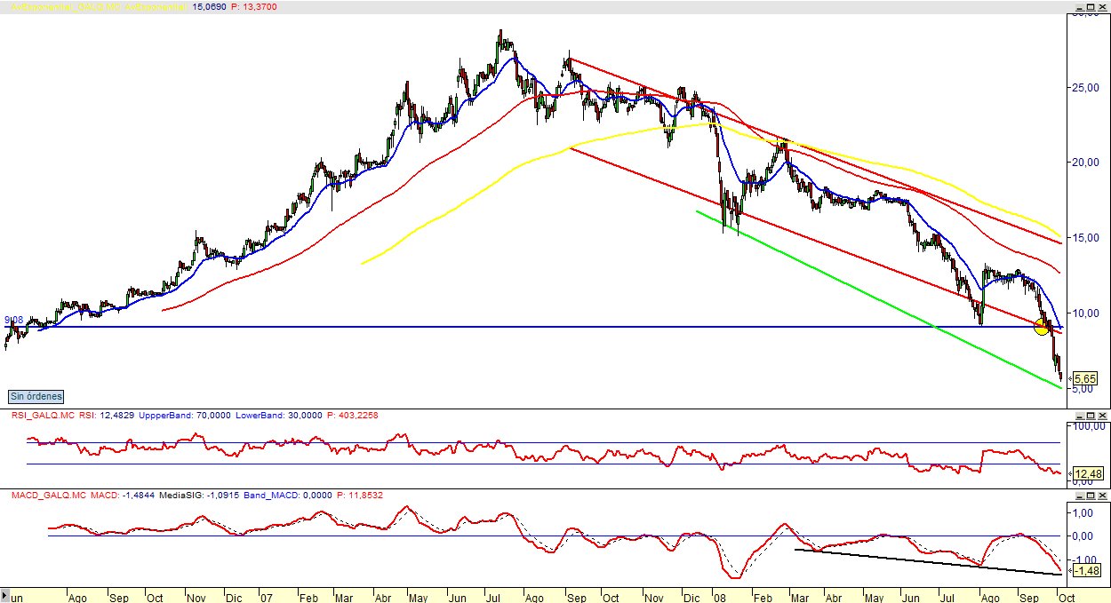Screen dimensions: 1111x603
Task: Click the 9,08 horizontal support line label
Action: pos(12,320)
